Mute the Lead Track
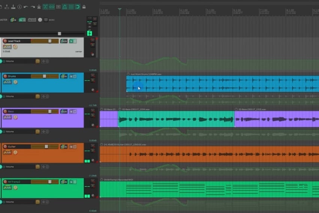Viewport: 319px width, 213px height. (x=93, y=40)
